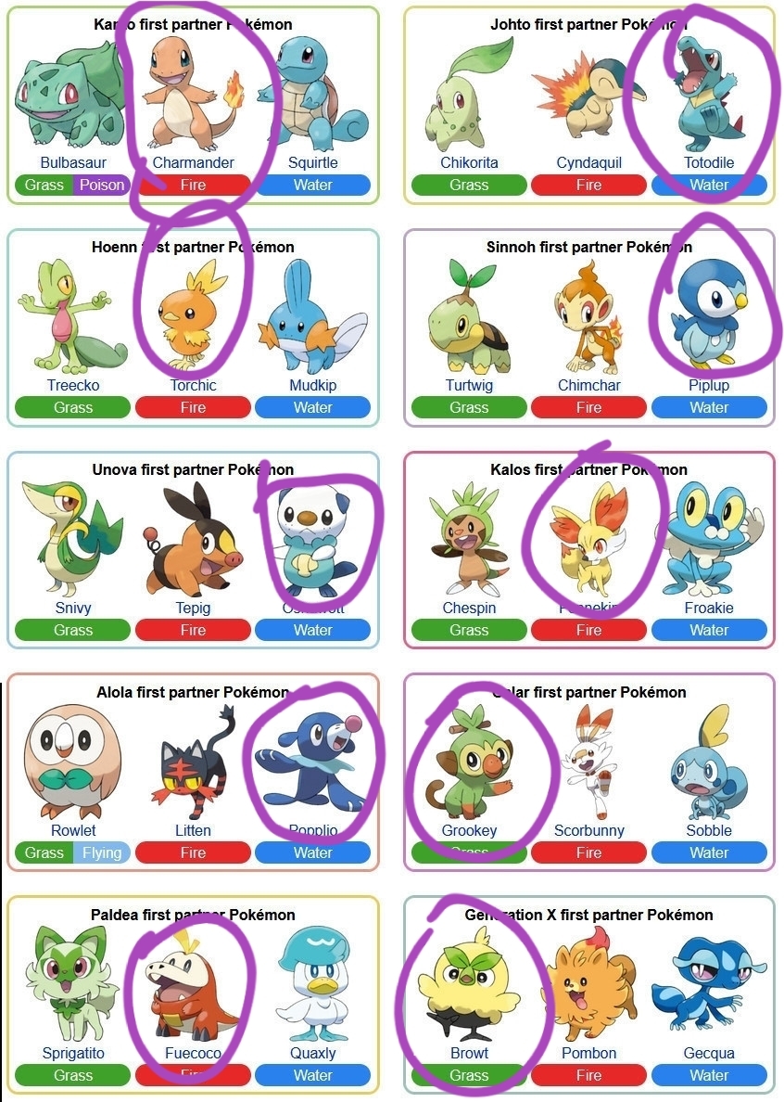The height and width of the screenshot is (1102, 784).
Task: Open the Chimchar name link
Action: coord(588,385)
